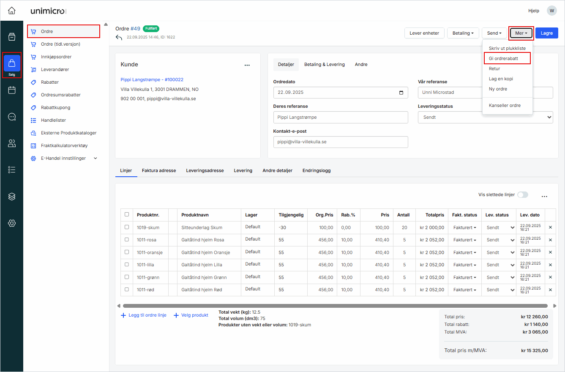Screen dimensions: 565x372
Task: Click the Deres referanse input field
Action: (x=340, y=117)
